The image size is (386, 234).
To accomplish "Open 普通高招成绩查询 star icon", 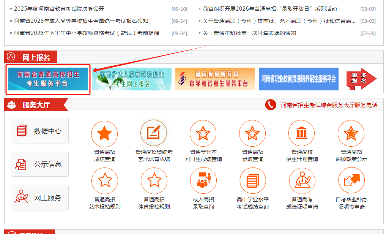I will pos(104,134).
